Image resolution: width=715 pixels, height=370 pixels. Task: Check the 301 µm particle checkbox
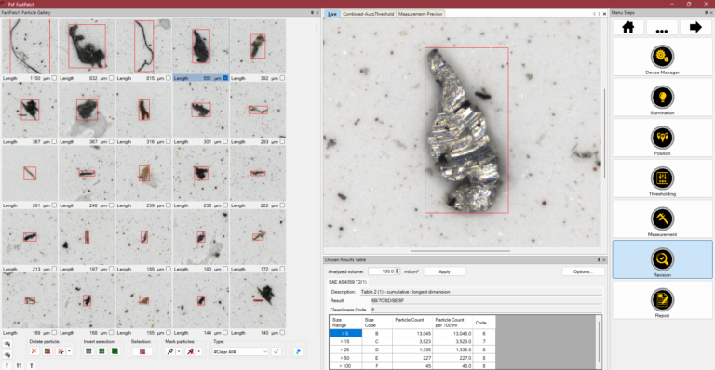(x=225, y=141)
